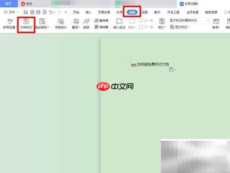Image resolution: width=230 pixels, height=173 pixels.
Task: Open the 会员专享 ribbon tab
Action: pyautogui.click(x=192, y=12)
